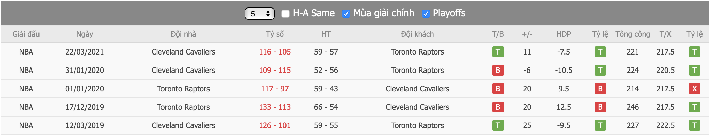Open Toronto Raptors home team on 17/12/2019
Viewport: 710px width, 139px height.
[x=183, y=107]
